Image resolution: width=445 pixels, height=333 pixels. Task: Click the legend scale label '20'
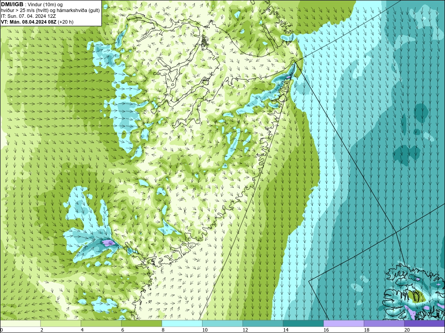[407, 330]
